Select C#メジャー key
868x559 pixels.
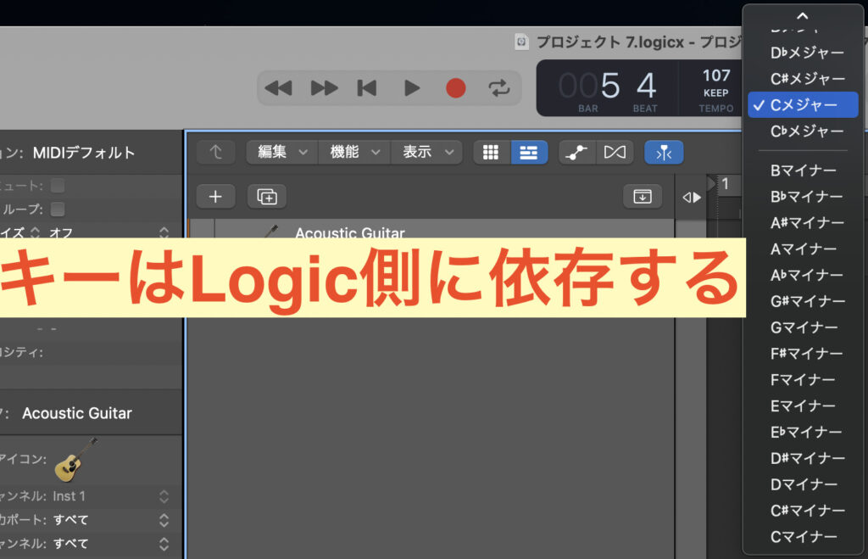[803, 79]
